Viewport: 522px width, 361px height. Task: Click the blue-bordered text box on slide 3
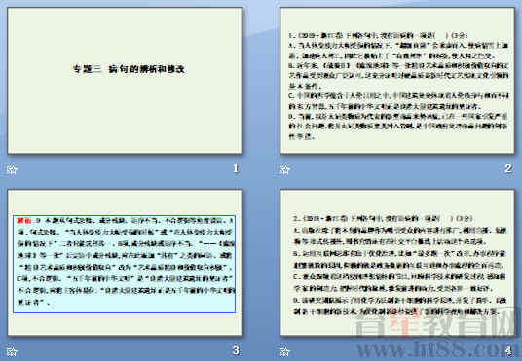[125, 264]
